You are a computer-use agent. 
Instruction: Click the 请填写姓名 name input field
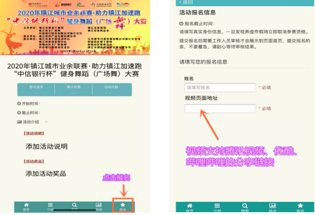[220, 88]
